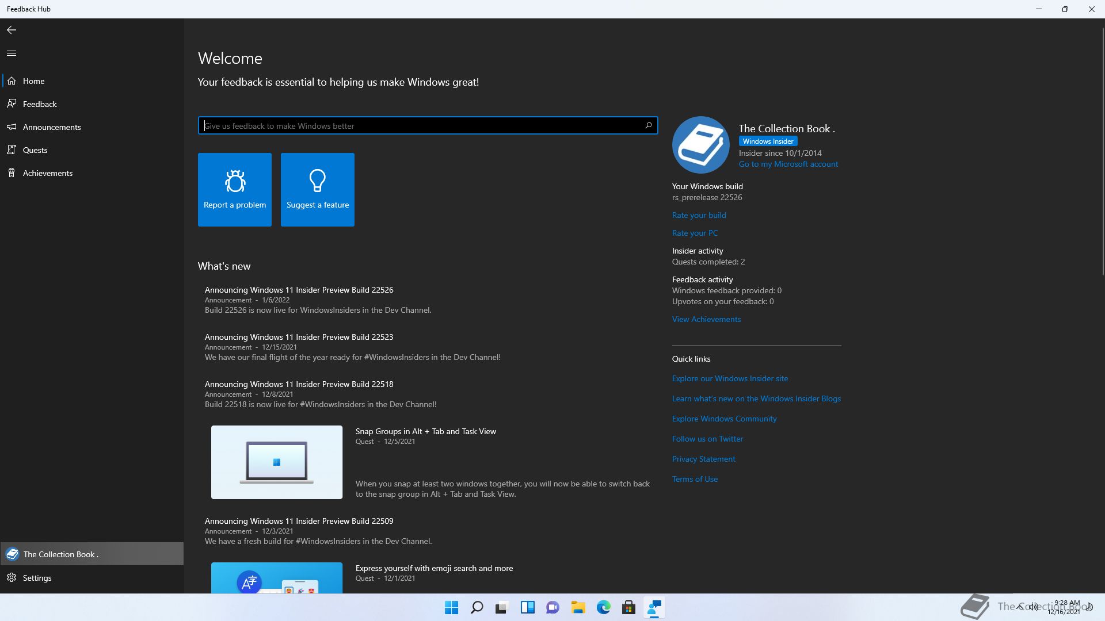Open Settings in the sidebar
The width and height of the screenshot is (1105, 621).
92,578
